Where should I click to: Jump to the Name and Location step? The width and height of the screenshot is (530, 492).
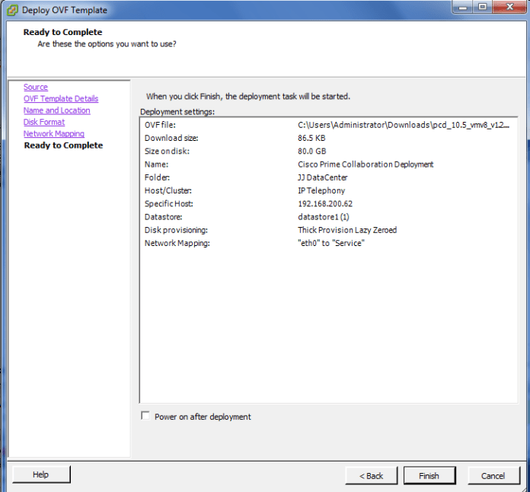coord(56,110)
